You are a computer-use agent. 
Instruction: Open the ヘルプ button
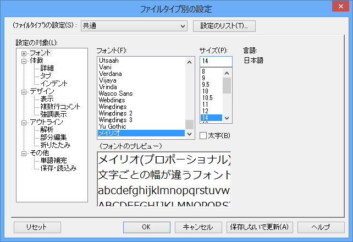click(321, 227)
